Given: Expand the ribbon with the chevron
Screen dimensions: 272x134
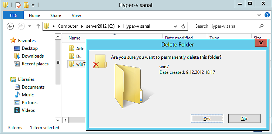Looking at the screenshot, I should point(259,15).
